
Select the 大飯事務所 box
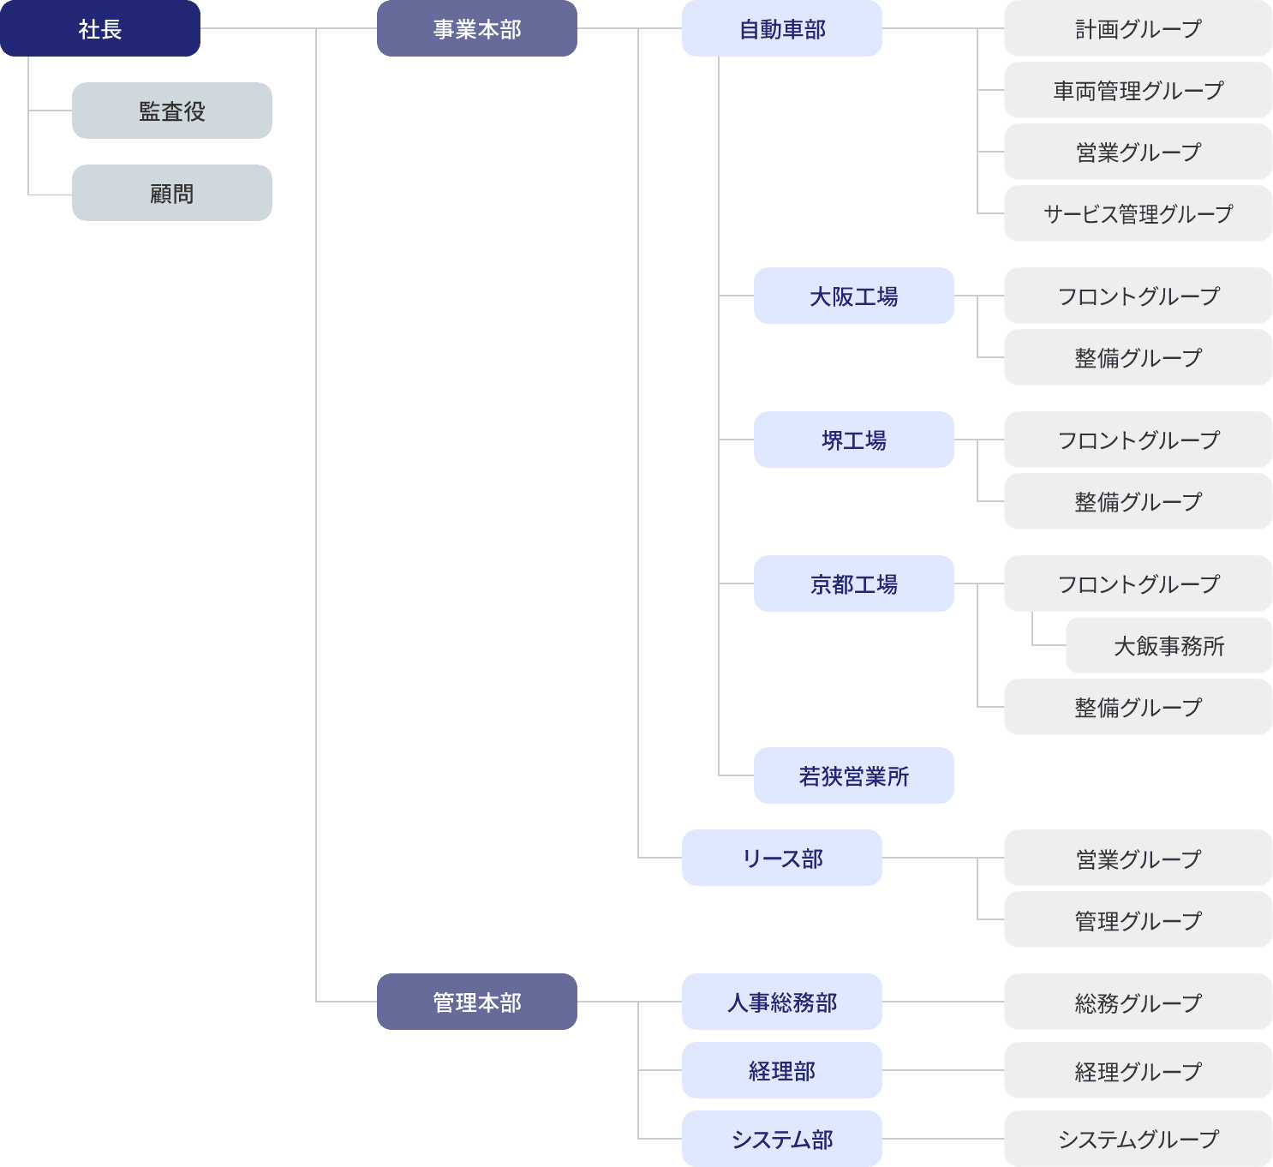point(1169,645)
